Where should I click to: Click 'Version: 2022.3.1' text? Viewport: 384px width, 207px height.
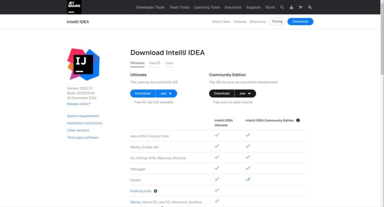pyautogui.click(x=80, y=88)
